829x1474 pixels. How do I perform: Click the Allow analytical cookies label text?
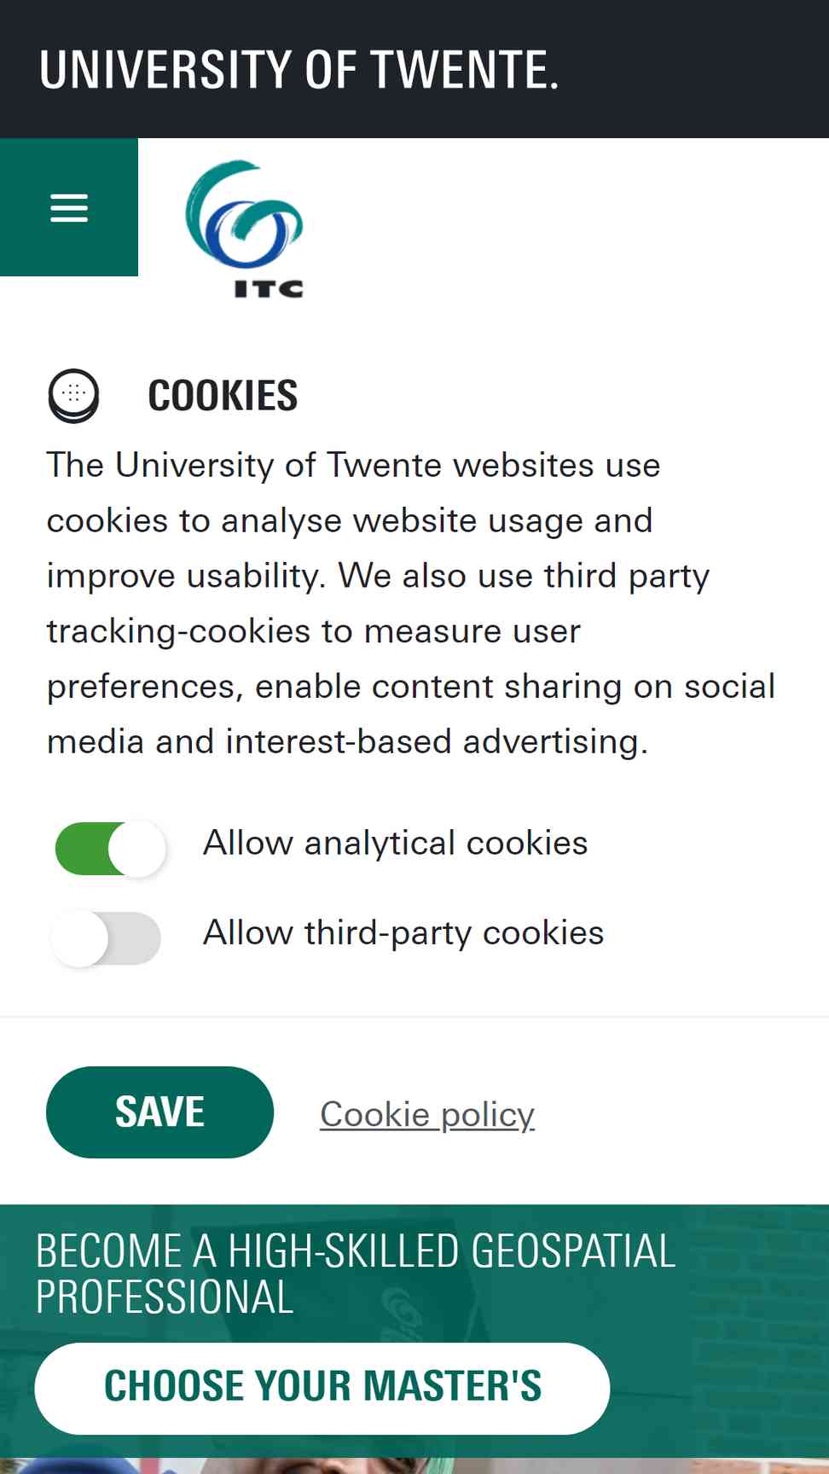[x=395, y=843]
